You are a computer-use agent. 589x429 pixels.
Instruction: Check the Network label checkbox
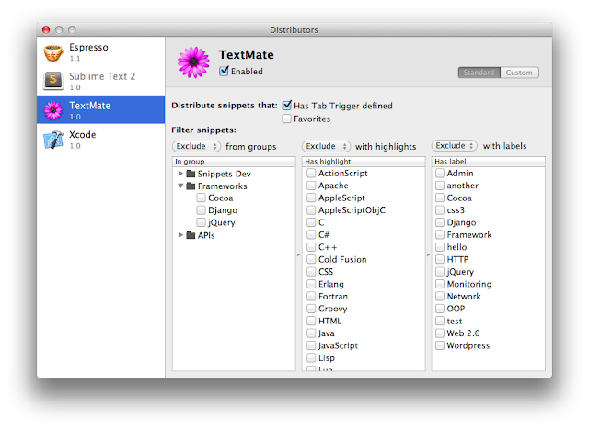[440, 296]
